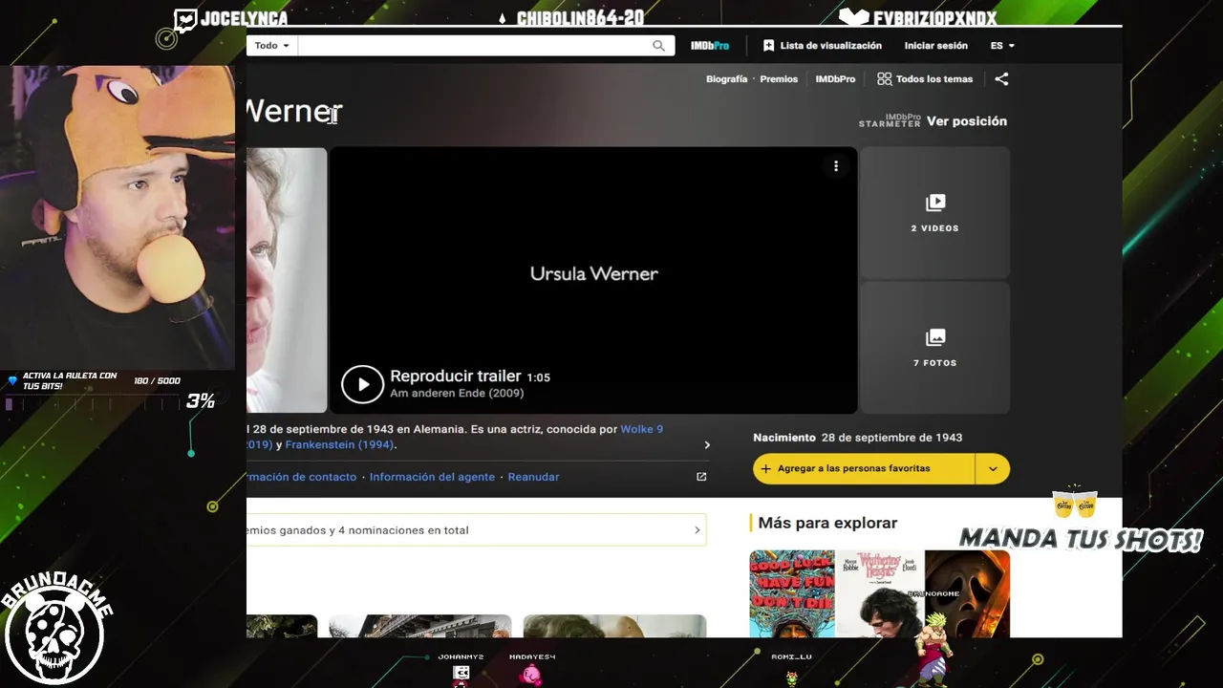This screenshot has height=688, width=1223.
Task: Click the Twitch icon beside JOCELYNCA
Action: (x=185, y=20)
